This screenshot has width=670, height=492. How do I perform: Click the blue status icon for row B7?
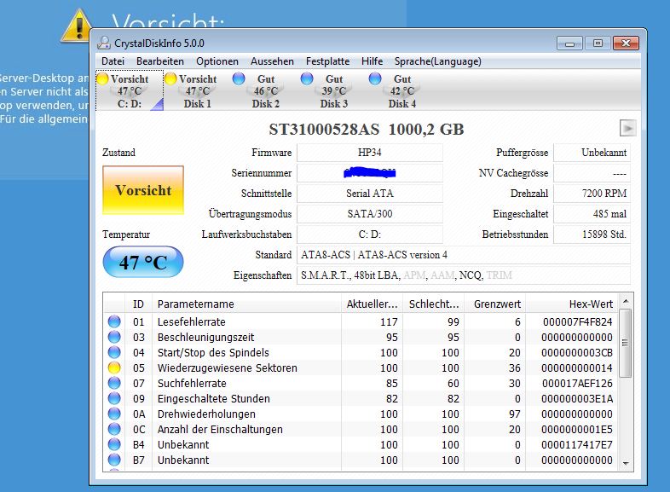114,460
